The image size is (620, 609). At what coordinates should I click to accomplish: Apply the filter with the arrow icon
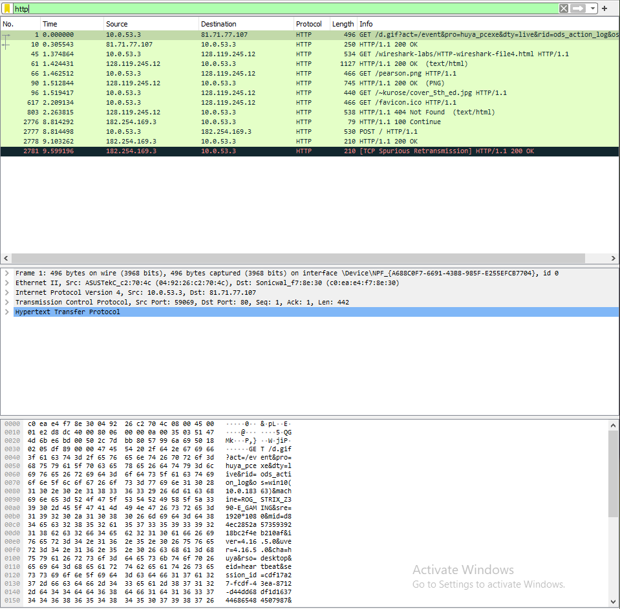578,8
